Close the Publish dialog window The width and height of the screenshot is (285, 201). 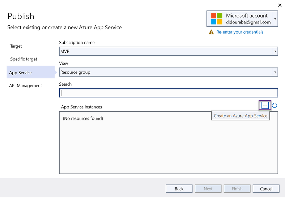(279, 5)
